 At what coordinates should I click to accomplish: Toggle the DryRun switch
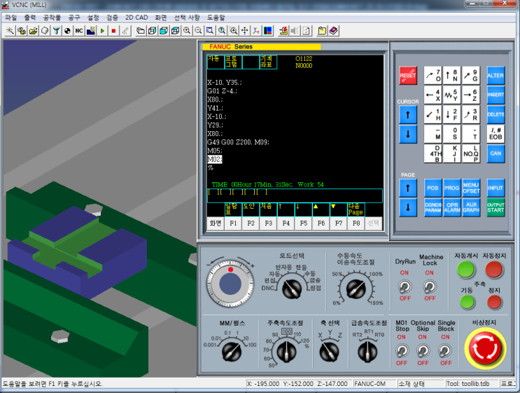404,287
